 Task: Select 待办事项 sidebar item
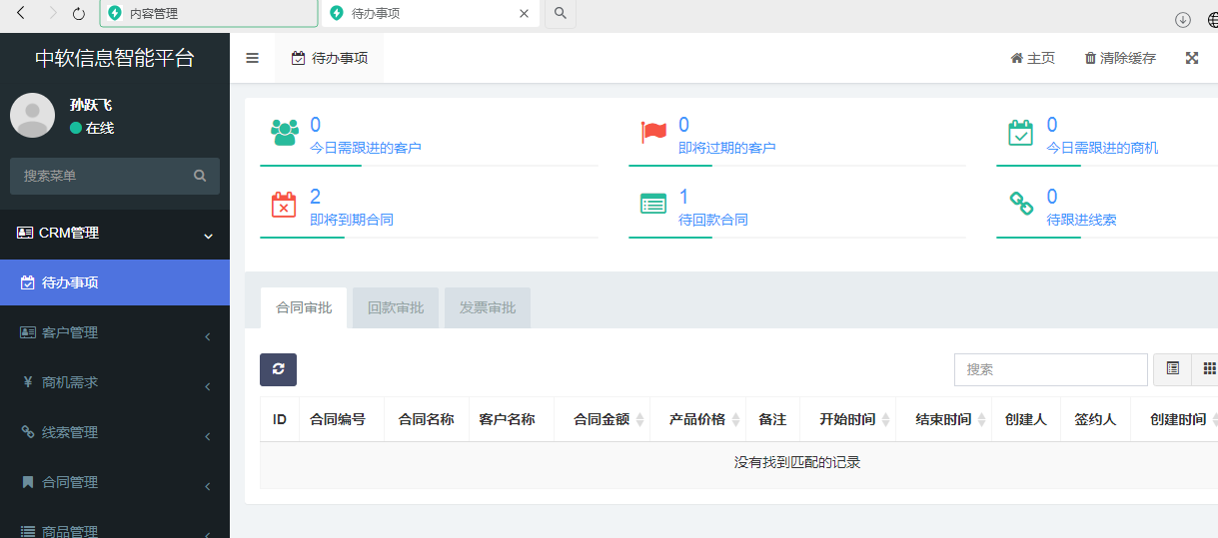tap(115, 282)
